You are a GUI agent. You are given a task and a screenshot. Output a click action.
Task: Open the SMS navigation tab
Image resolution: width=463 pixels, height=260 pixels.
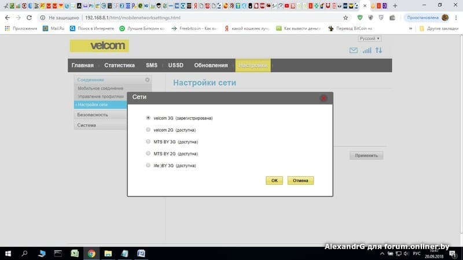[x=152, y=65]
